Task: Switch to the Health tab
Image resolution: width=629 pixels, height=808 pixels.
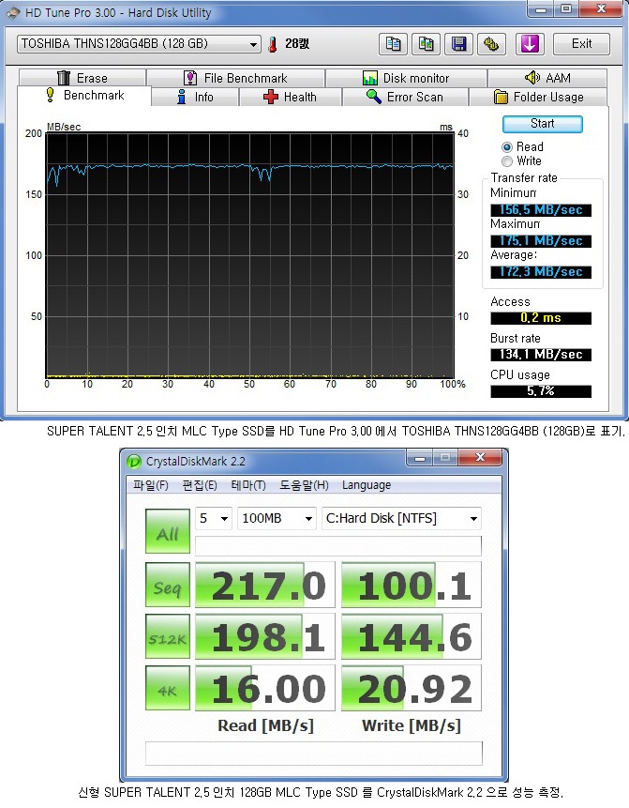Action: (x=291, y=97)
